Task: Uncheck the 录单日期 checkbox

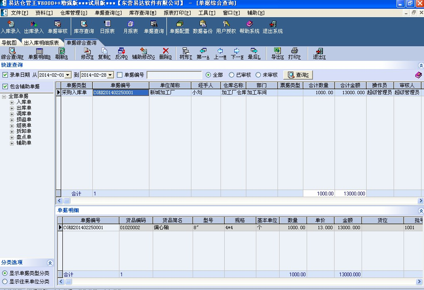Action: pos(5,75)
